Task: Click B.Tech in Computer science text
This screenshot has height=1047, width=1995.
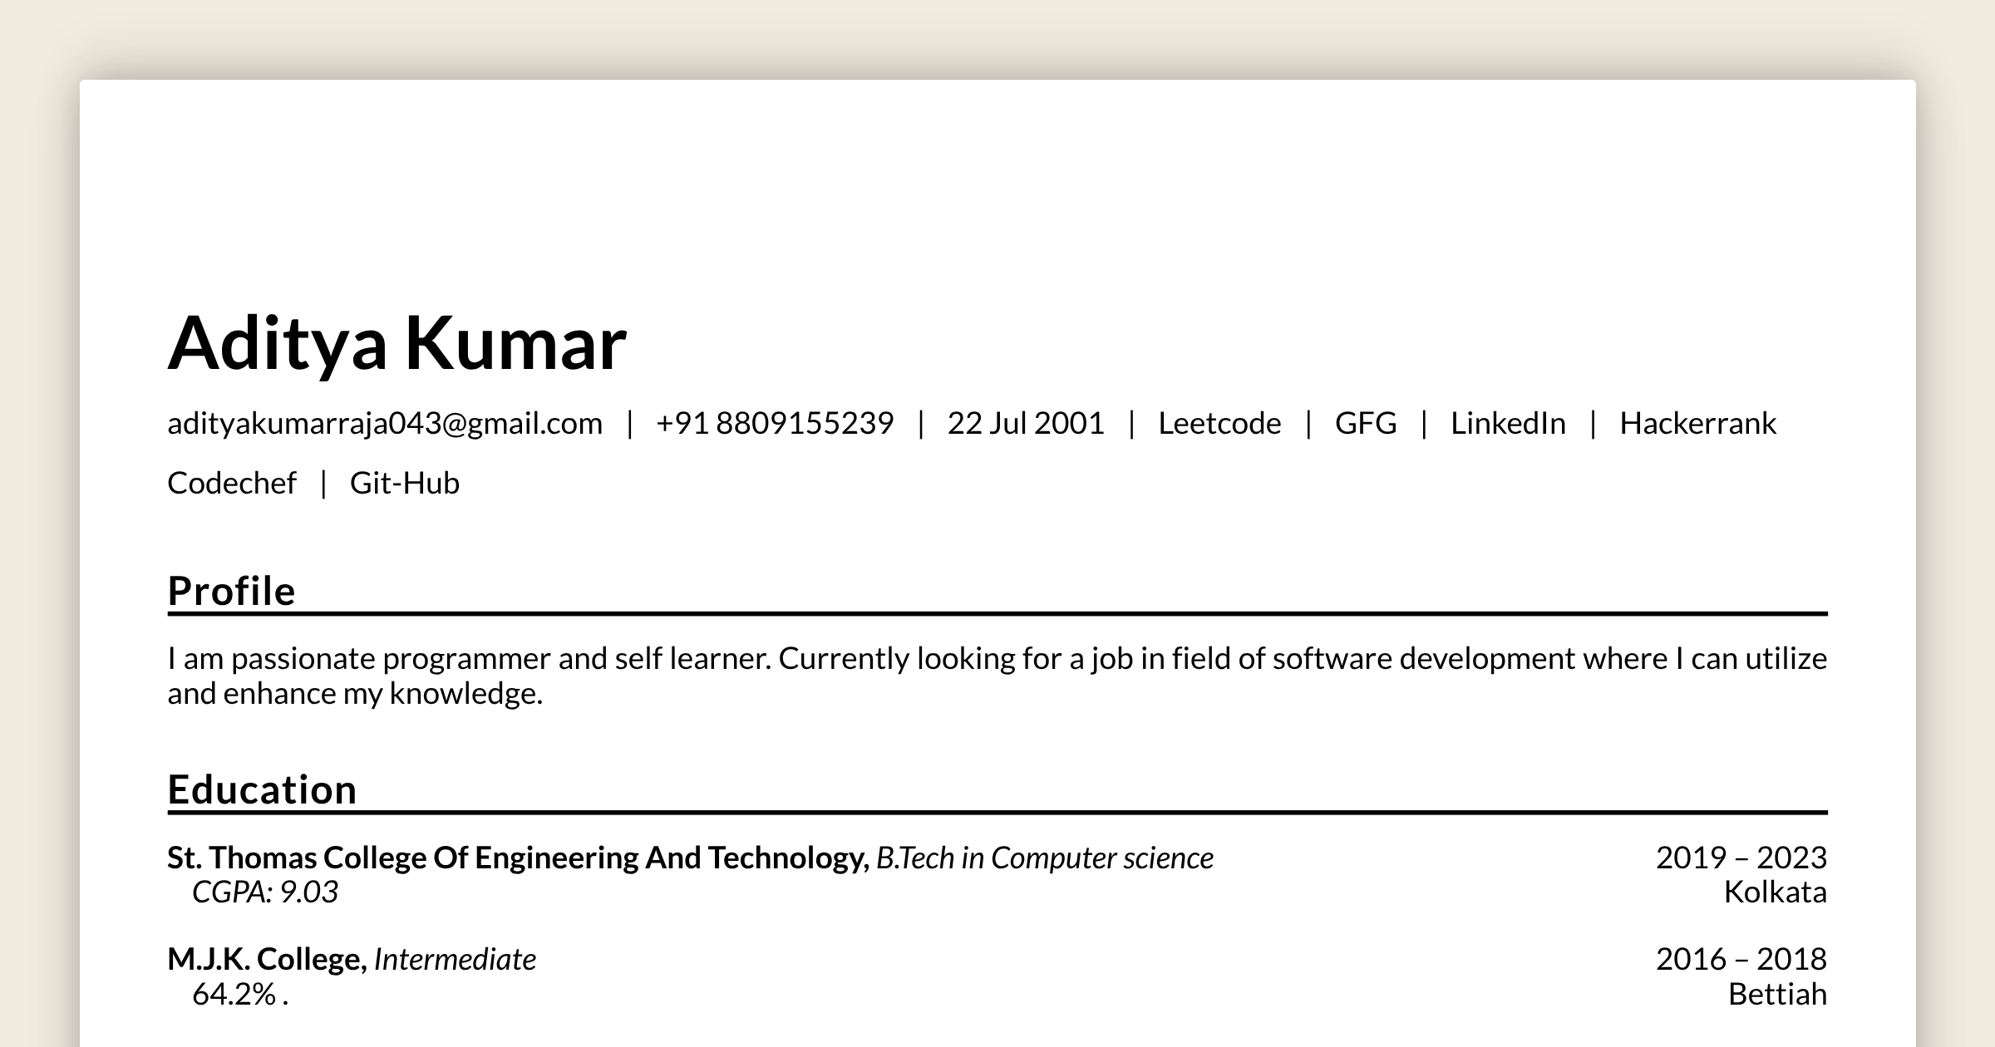Action: pyautogui.click(x=1045, y=858)
